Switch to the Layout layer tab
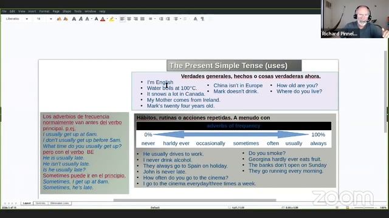This screenshot has width=389, height=218. [27, 203]
